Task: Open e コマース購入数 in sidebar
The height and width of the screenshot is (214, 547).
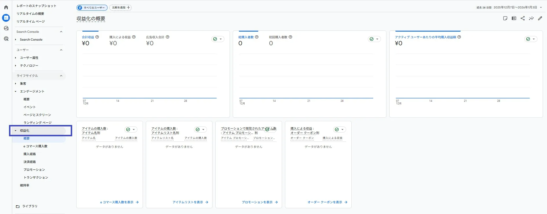Action: coord(35,146)
